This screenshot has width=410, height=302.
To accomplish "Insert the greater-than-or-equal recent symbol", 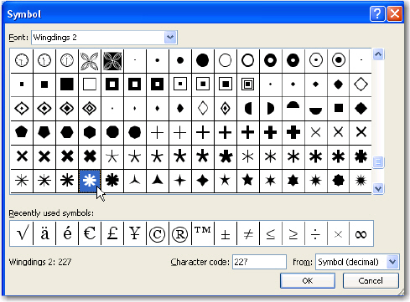I will (x=293, y=234).
